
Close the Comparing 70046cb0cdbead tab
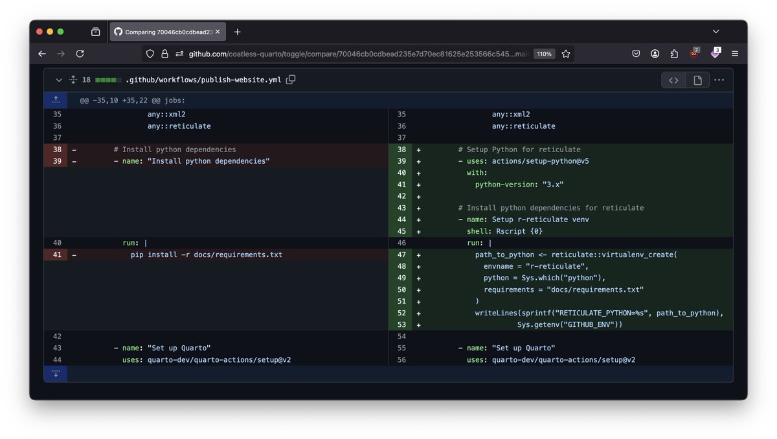point(218,32)
